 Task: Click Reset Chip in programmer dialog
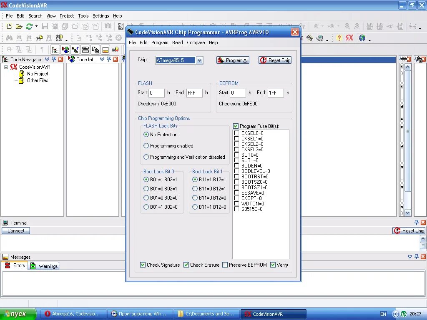(275, 60)
